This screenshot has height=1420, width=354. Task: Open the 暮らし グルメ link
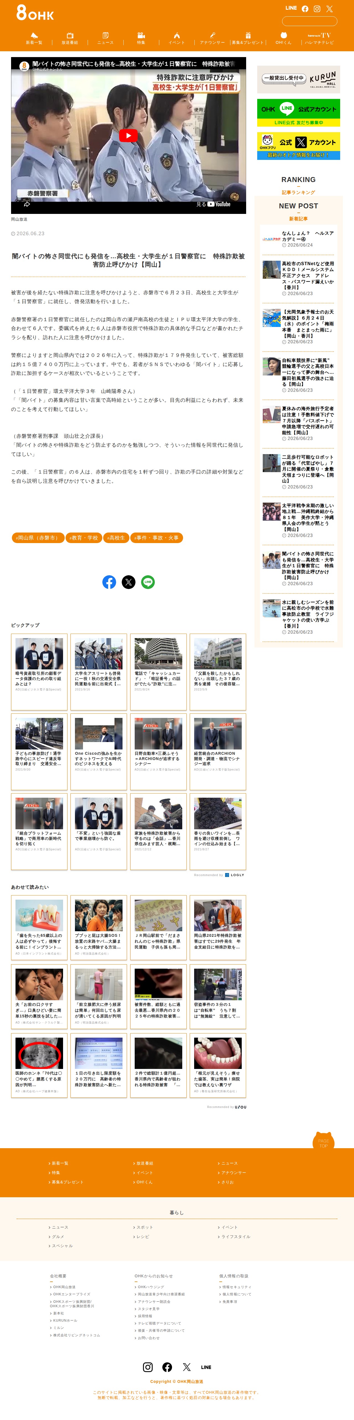click(x=56, y=1236)
